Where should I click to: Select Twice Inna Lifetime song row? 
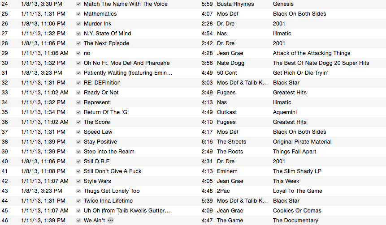pos(193,201)
